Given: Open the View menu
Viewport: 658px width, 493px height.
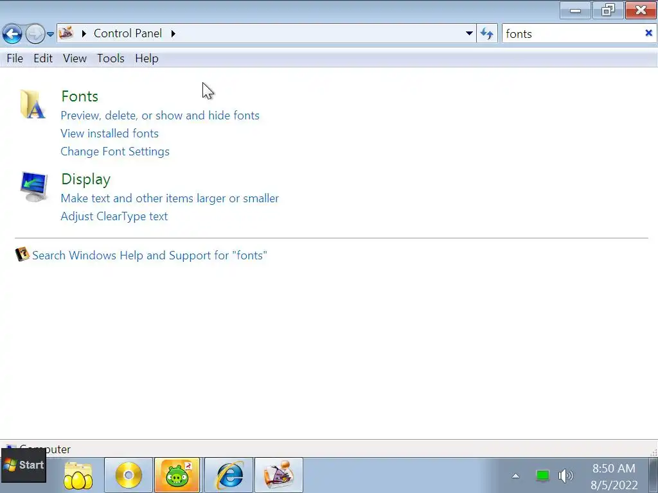Looking at the screenshot, I should (x=75, y=58).
